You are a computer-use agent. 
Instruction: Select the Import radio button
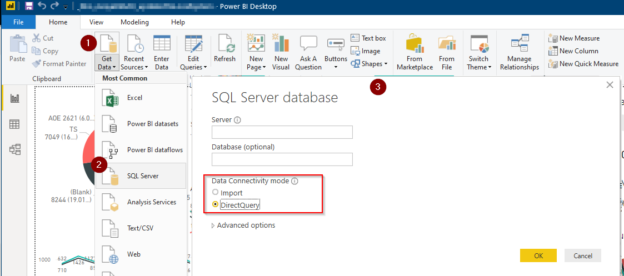(215, 192)
